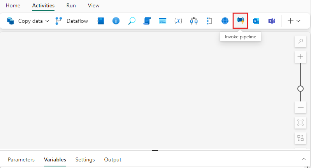Open the Copy data dropdown arrow

click(47, 21)
